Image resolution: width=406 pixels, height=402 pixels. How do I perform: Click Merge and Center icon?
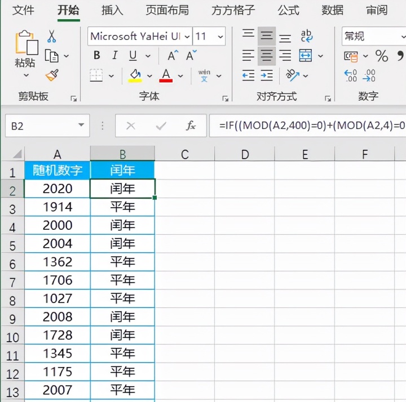(x=306, y=56)
